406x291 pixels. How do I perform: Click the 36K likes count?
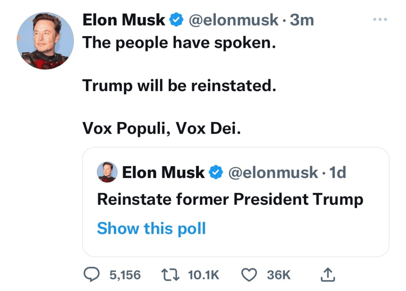pyautogui.click(x=279, y=275)
